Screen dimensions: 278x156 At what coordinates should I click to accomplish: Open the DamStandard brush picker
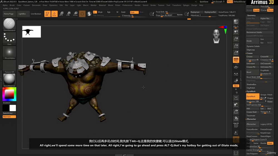pyautogui.click(x=9, y=24)
